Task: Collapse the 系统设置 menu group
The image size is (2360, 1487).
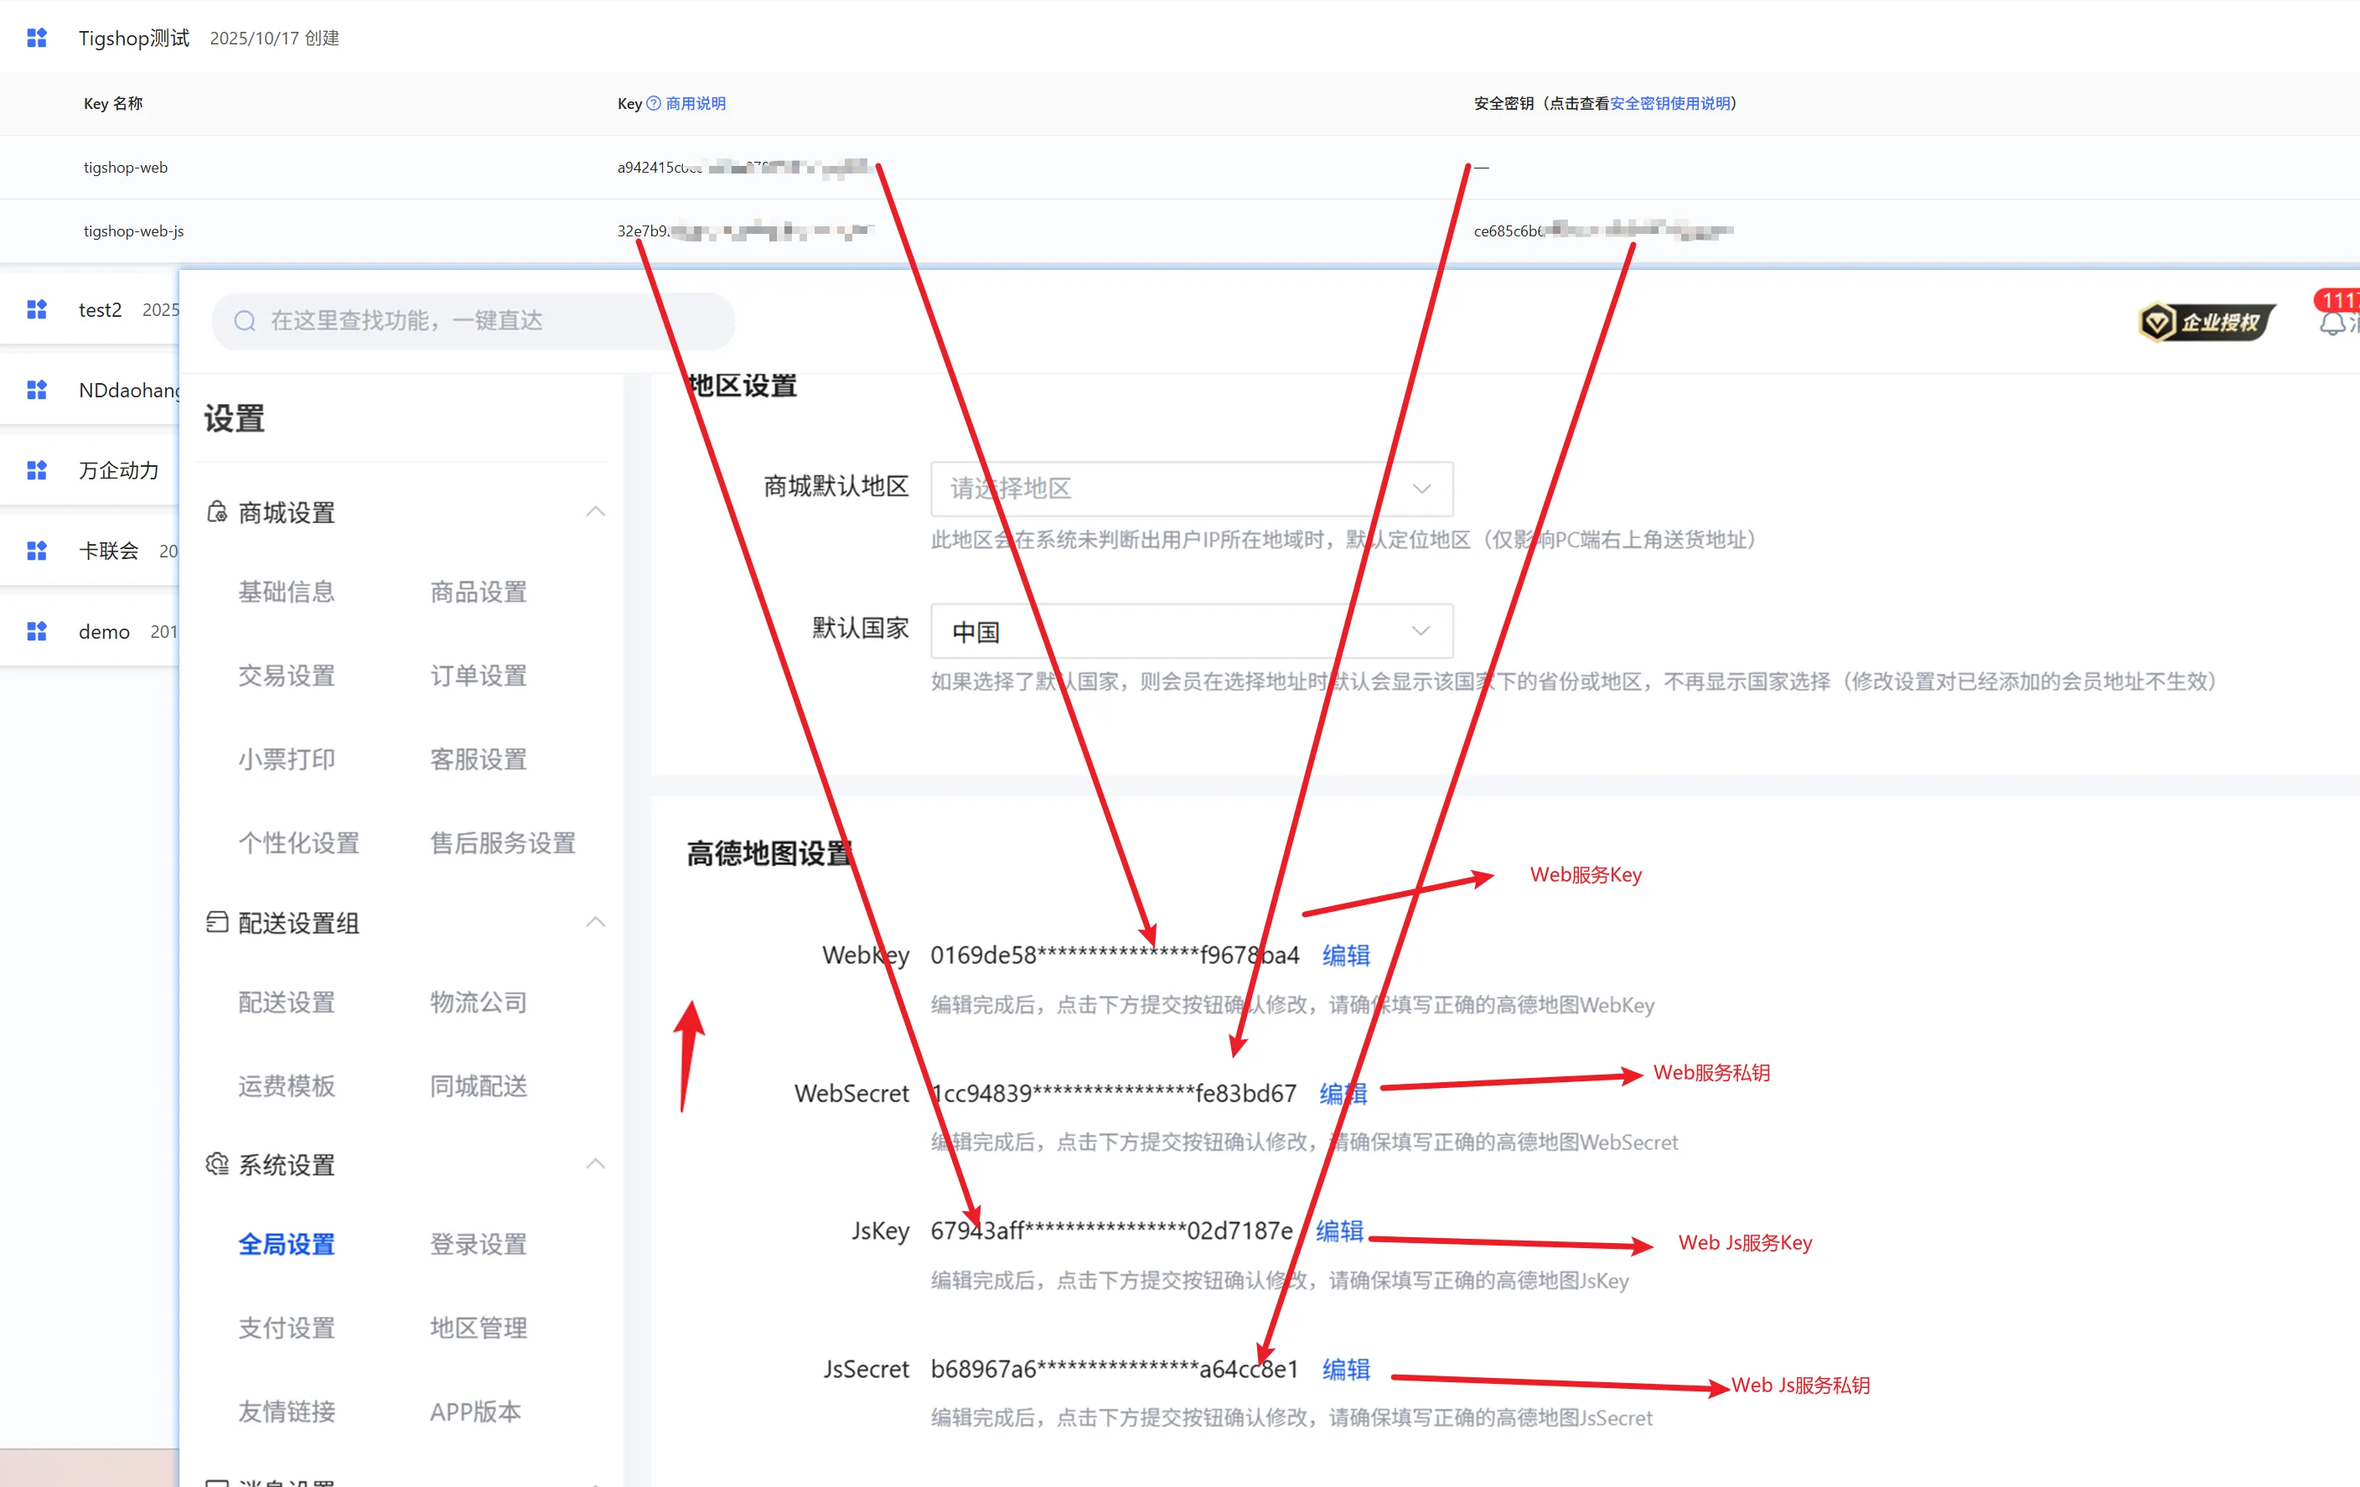Action: [595, 1164]
